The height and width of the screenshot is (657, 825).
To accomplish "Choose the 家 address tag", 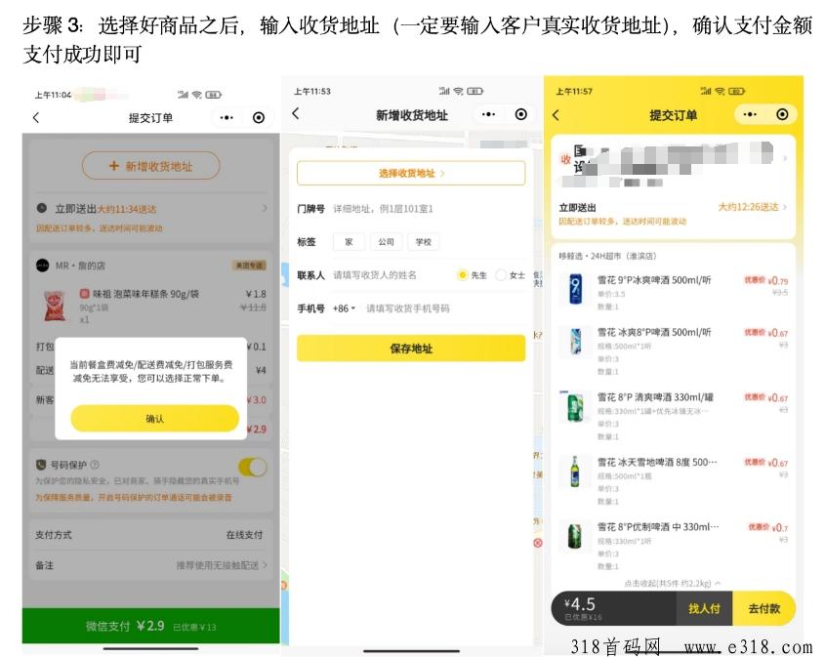I will point(349,242).
